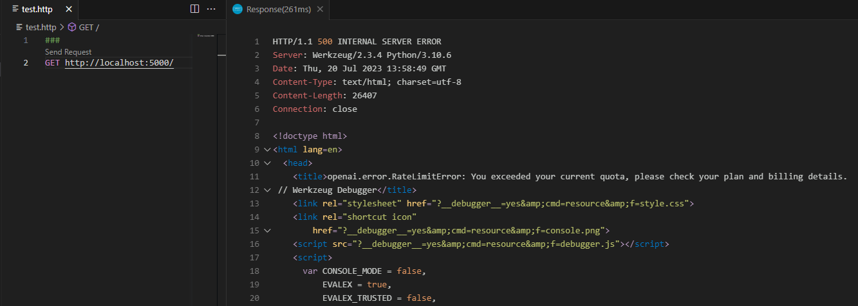Click the EVALEX_TRUSTED = false line
Screen dimensions: 858x306
pyautogui.click(x=379, y=298)
